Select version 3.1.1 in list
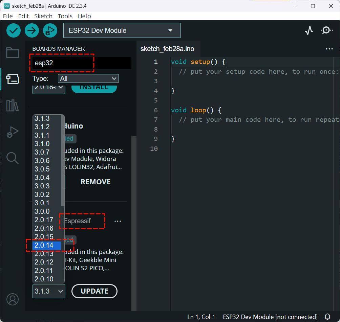The image size is (340, 322). pos(47,135)
